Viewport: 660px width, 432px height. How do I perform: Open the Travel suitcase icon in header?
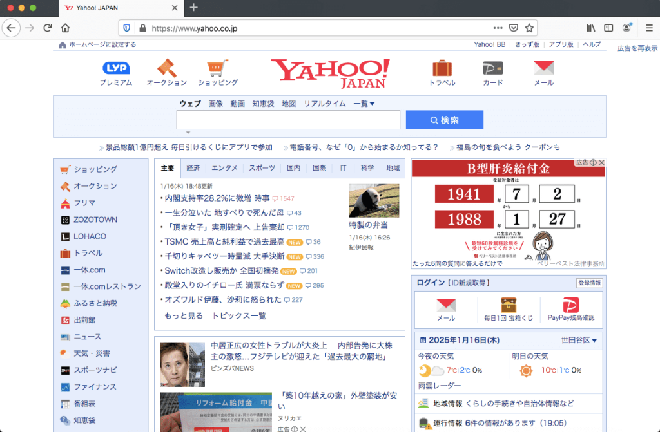click(442, 68)
